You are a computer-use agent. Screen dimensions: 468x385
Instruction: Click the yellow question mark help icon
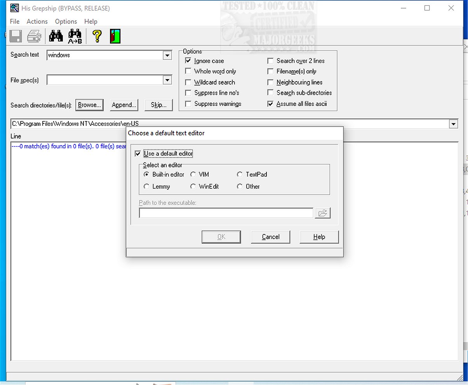97,36
